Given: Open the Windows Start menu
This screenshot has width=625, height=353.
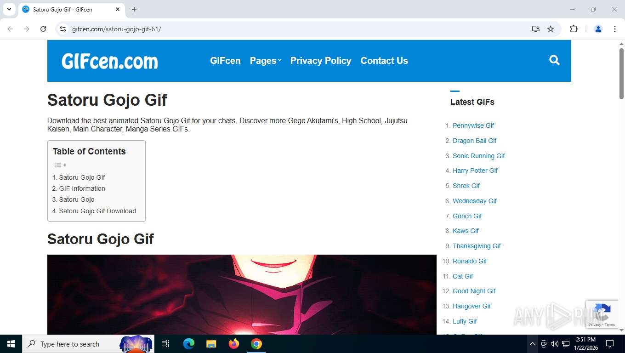Looking at the screenshot, I should pos(11,344).
